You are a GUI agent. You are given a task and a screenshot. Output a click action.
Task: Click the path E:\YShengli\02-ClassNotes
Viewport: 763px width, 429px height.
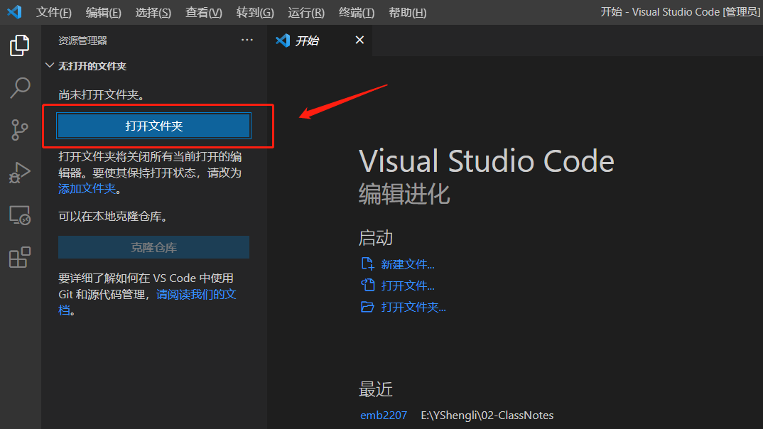point(487,415)
